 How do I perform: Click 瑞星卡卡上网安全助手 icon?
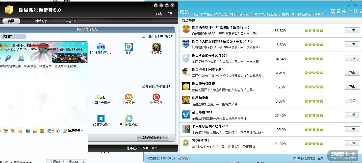[x=186, y=72]
